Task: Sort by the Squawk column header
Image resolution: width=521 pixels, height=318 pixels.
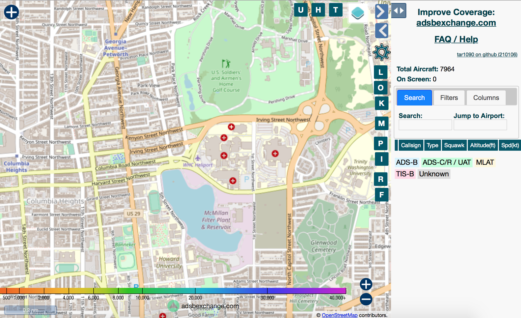Action: tap(454, 145)
